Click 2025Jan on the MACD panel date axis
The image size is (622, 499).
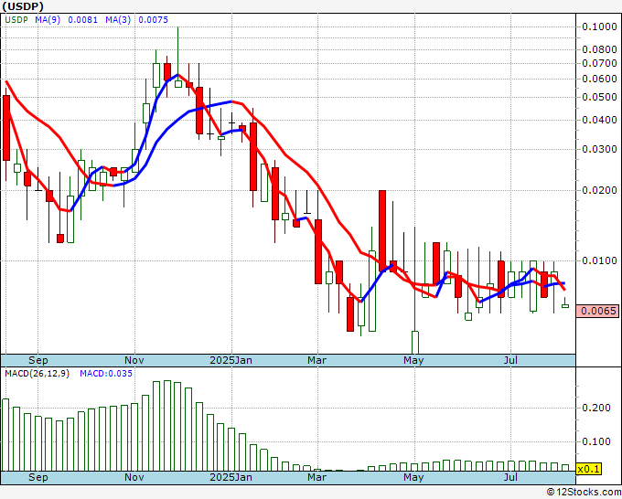click(231, 477)
